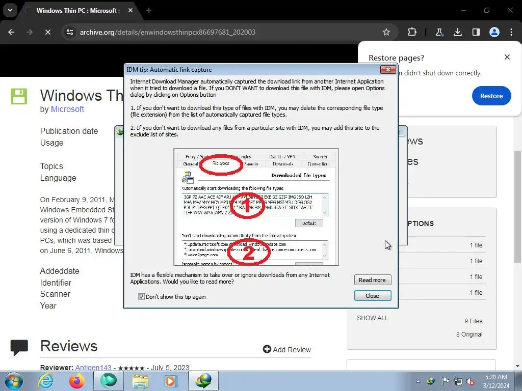Open the tab search dropdown arrow
Image resolution: width=522 pixels, height=391 pixels.
10,10
